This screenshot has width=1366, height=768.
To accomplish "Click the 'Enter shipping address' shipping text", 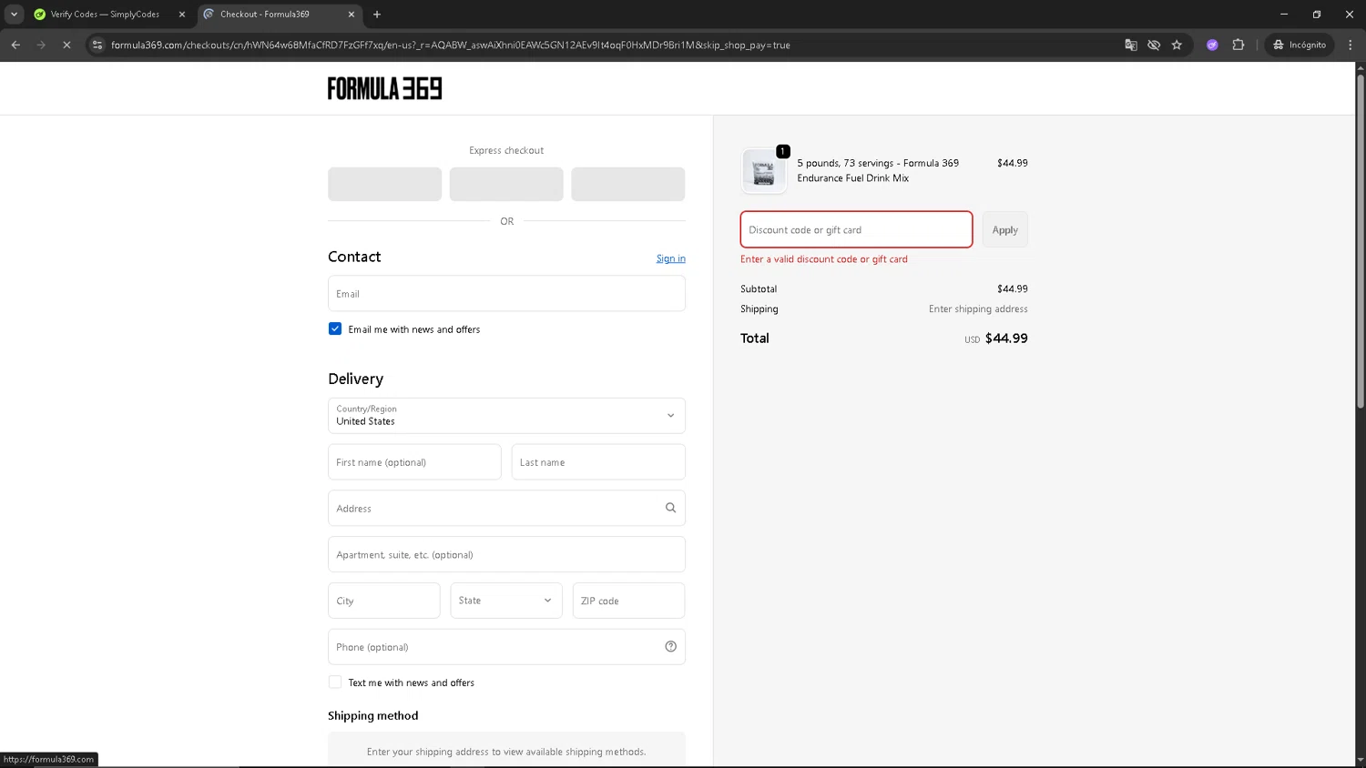I will pyautogui.click(x=978, y=308).
